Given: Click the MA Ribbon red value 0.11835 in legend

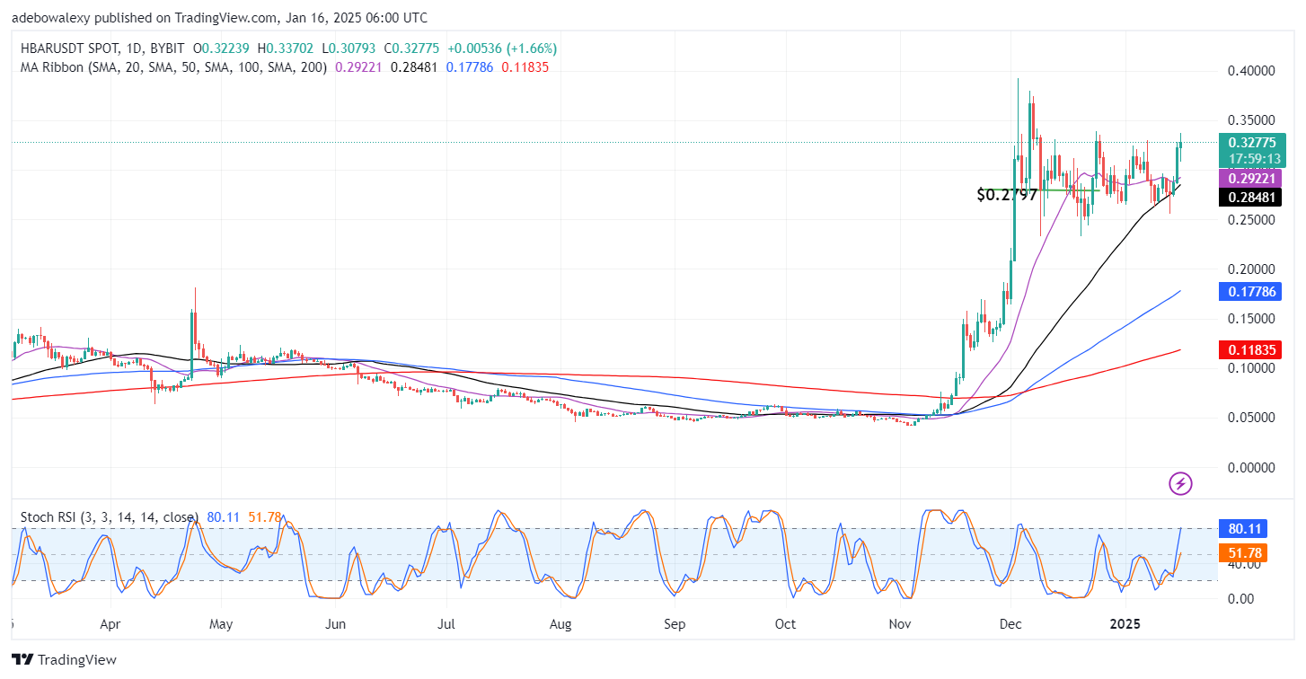Looking at the screenshot, I should [525, 66].
